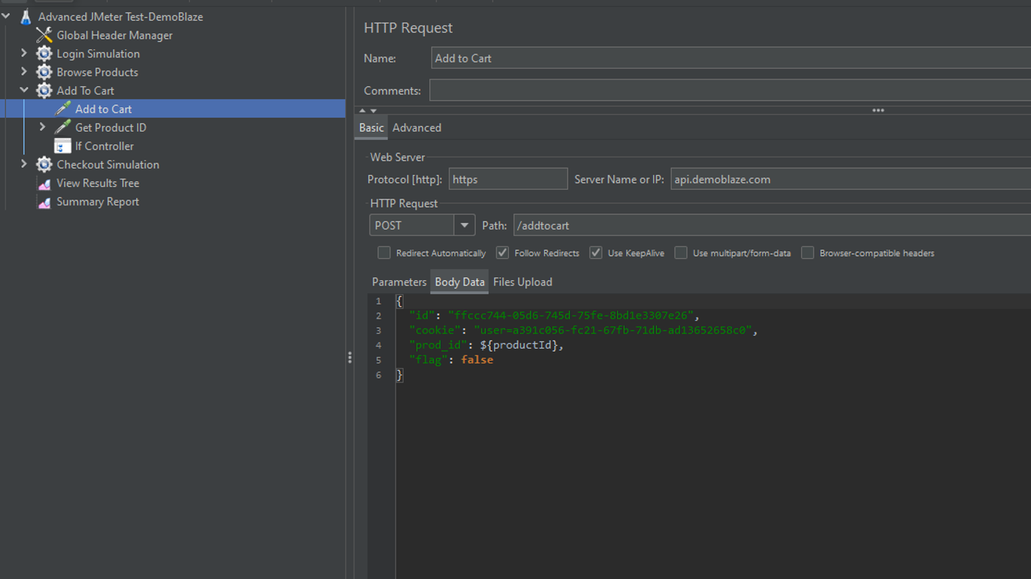Click the small down arrow icon under Comments
The height and width of the screenshot is (579, 1031).
[373, 110]
